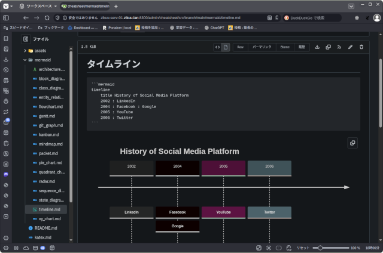Viewport: 383px width, 253px height.
Task: Reload the page with refresh icon
Action: point(48,18)
